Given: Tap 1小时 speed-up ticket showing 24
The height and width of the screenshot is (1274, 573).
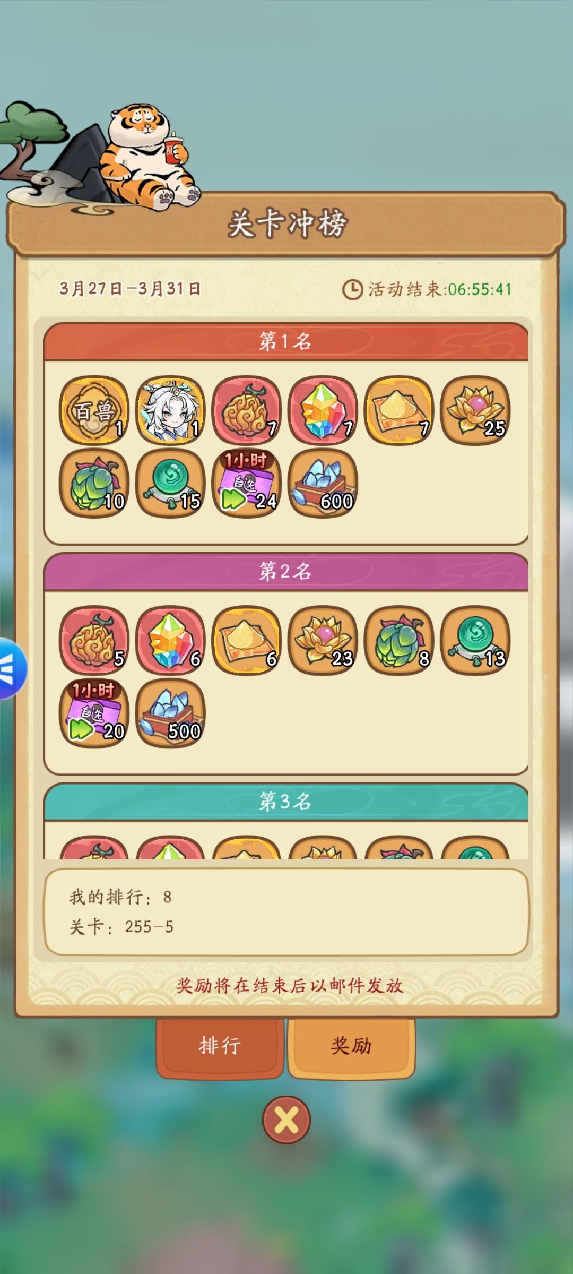Looking at the screenshot, I should coord(247,483).
